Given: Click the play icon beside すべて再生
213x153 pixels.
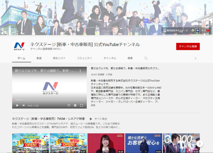Looking at the screenshot, I should pos(91,119).
